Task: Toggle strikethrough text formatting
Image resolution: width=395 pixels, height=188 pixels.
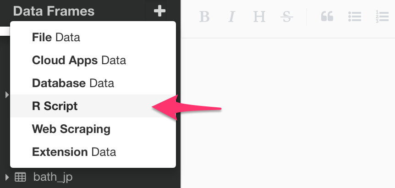Action: click(287, 17)
